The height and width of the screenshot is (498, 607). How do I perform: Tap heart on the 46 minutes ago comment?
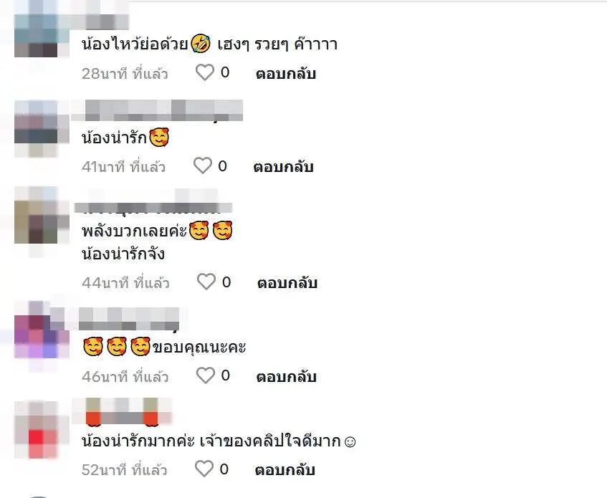(205, 375)
